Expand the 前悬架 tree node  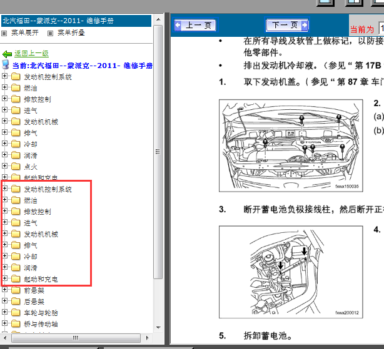(x=4, y=289)
